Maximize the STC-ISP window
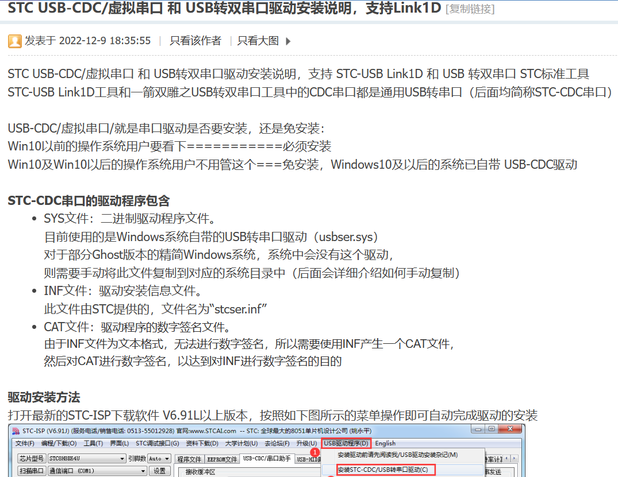 (492, 429)
